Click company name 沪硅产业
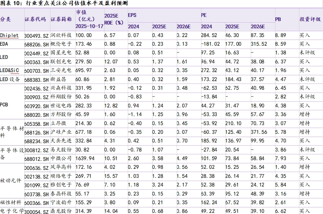The image size is (323, 214). 61,132
